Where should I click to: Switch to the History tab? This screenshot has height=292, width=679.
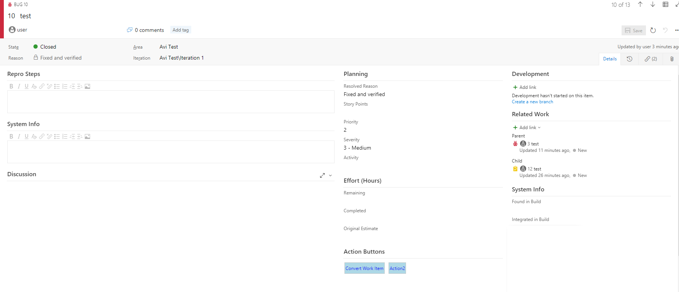tap(630, 59)
